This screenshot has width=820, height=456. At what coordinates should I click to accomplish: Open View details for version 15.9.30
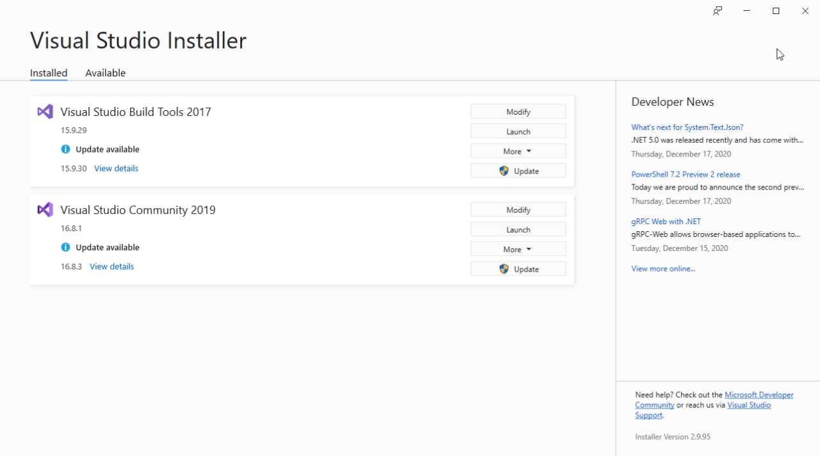tap(116, 168)
